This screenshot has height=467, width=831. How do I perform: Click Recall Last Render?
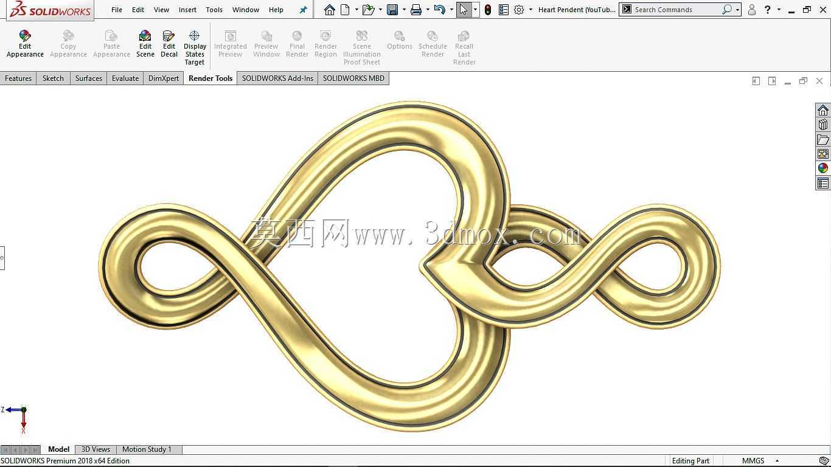tap(464, 48)
